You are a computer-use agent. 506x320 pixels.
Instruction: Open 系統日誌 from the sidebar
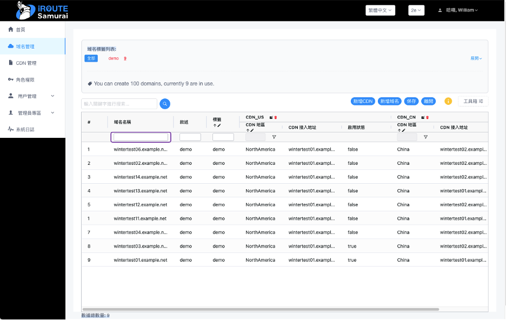pyautogui.click(x=25, y=130)
